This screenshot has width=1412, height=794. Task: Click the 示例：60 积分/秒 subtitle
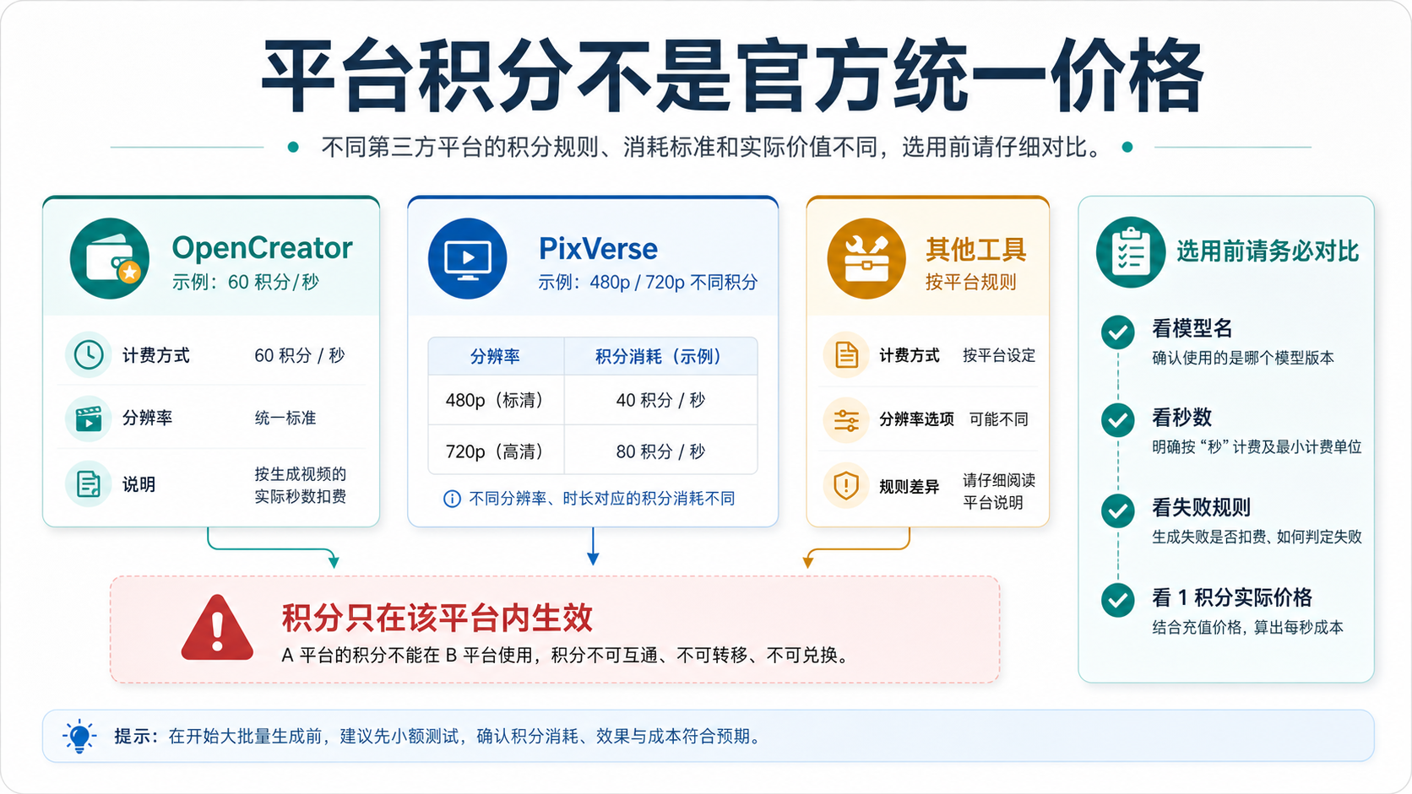(x=246, y=282)
